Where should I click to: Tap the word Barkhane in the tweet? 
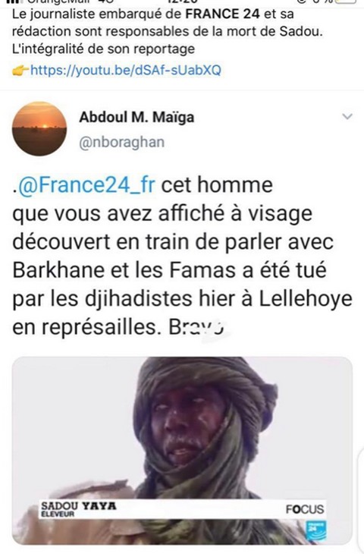(58, 270)
